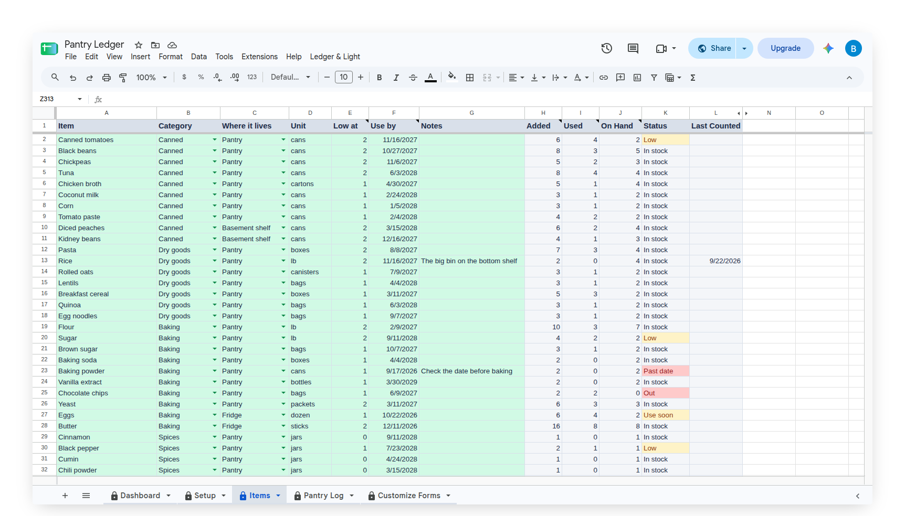Click the create filter funnel icon

coord(654,78)
